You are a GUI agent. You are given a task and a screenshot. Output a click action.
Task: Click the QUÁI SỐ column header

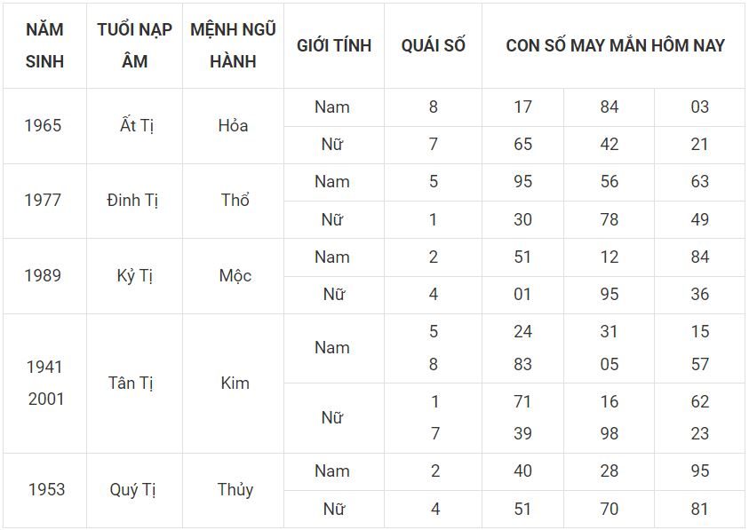[433, 46]
